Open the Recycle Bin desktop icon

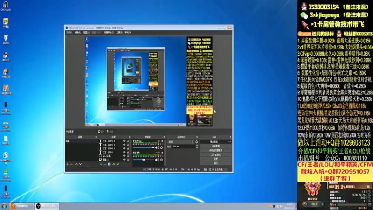pos(6,40)
